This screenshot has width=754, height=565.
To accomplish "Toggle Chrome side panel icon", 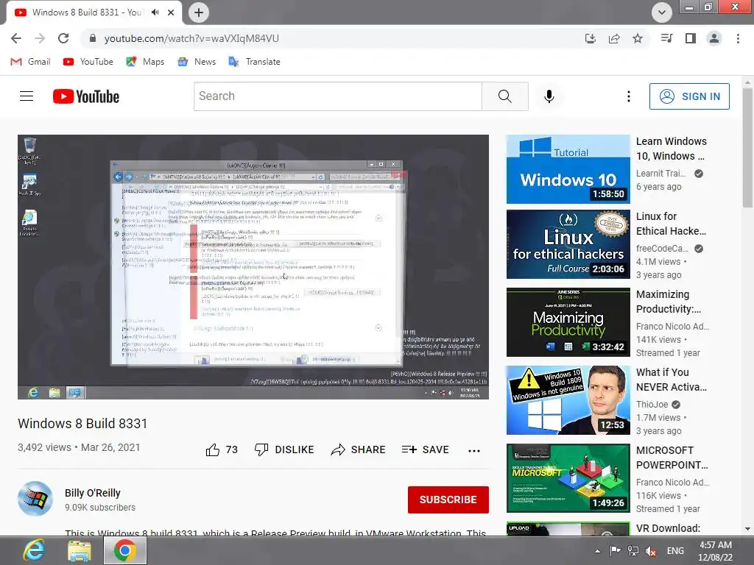I will click(x=691, y=38).
